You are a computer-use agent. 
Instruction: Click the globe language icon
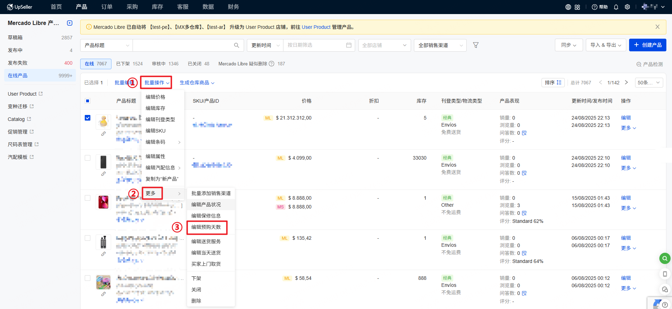click(x=568, y=7)
